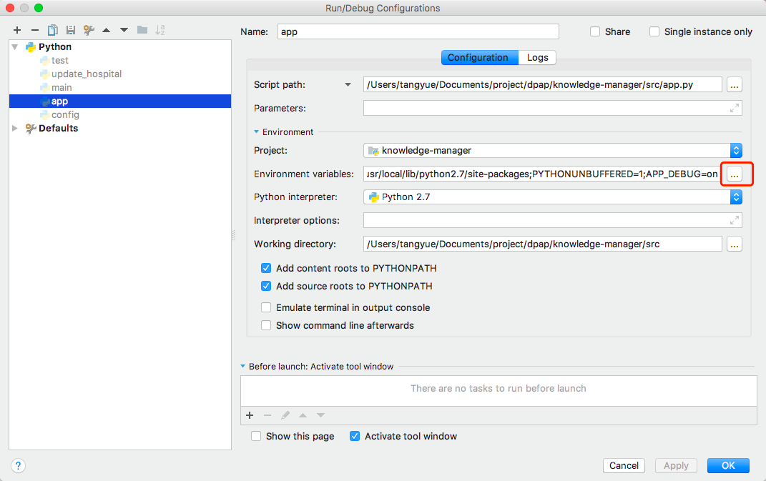Add a new run configuration
The image size is (766, 481).
coord(17,30)
